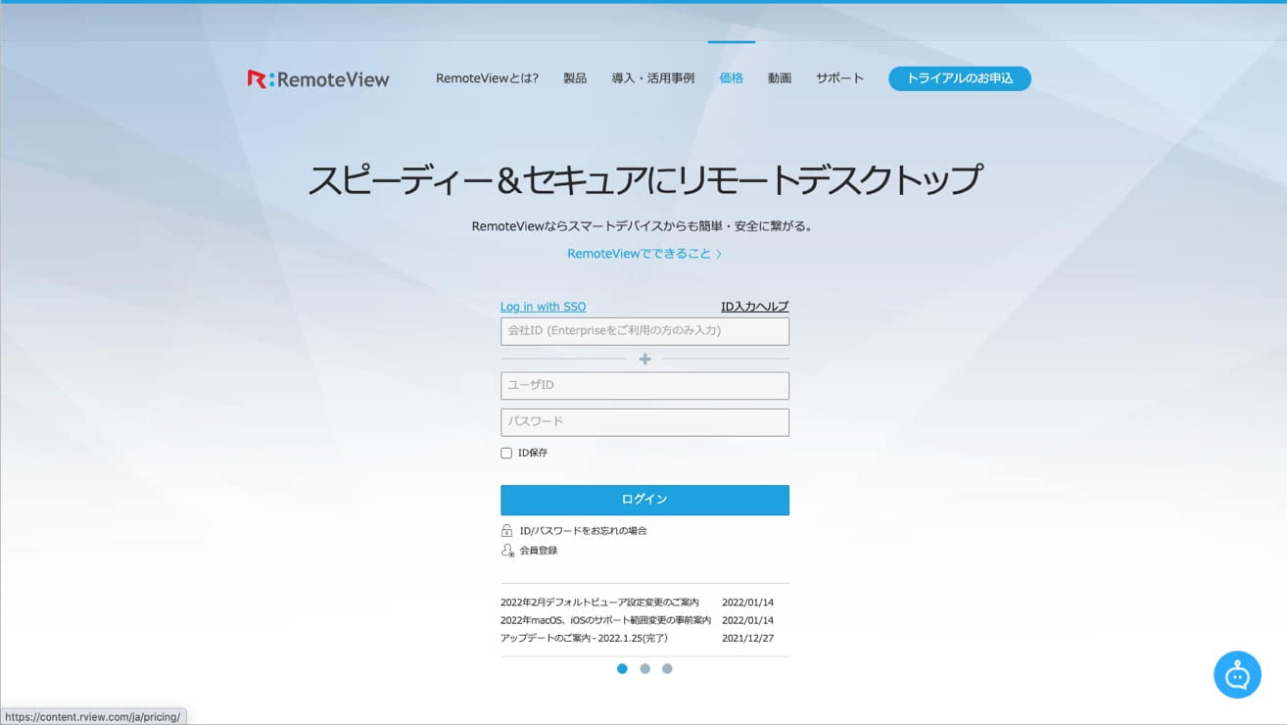
Task: Click the plus icon between ID fields
Action: [644, 359]
